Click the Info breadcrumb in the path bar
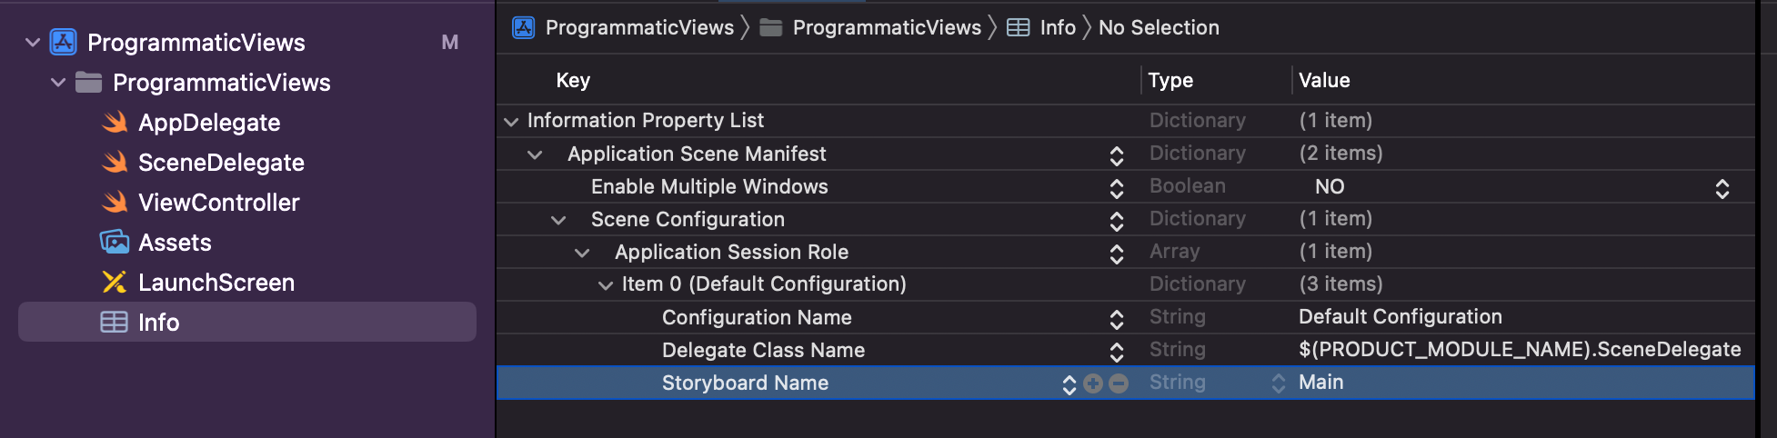The height and width of the screenshot is (438, 1777). (1057, 28)
